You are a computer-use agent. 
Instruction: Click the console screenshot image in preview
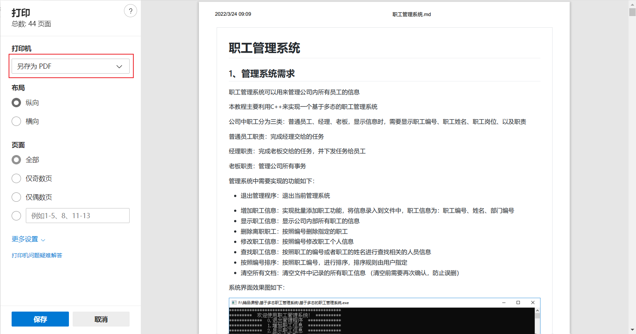coord(384,316)
